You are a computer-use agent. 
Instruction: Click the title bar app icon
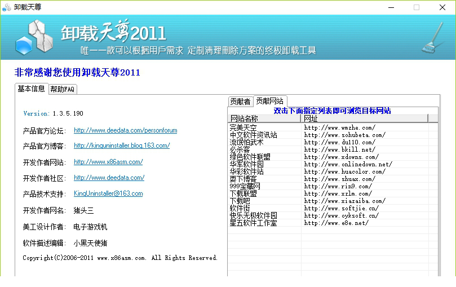[x=7, y=7]
